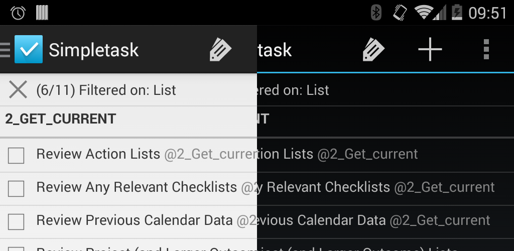
Task: Tap the '(6/11) Filtered on: List' text
Action: click(x=106, y=90)
